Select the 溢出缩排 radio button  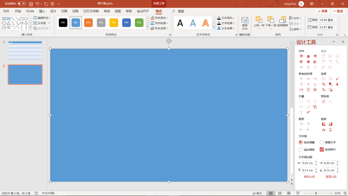[301, 150]
